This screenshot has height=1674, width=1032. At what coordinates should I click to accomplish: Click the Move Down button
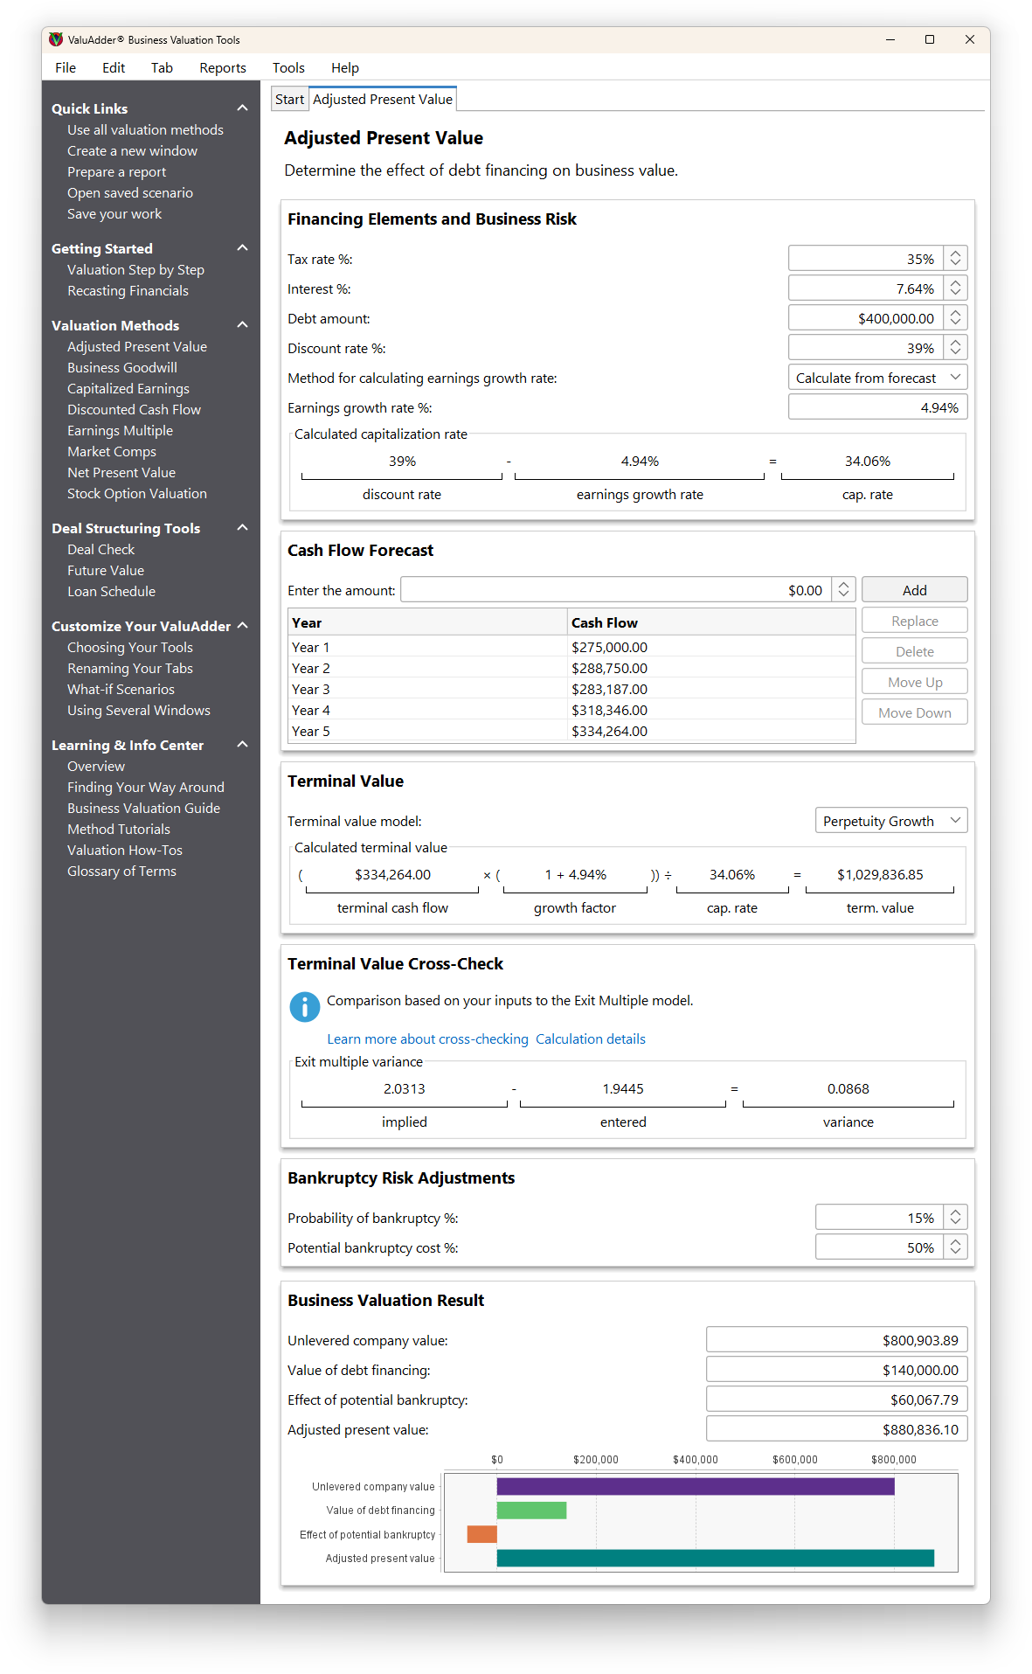click(914, 712)
